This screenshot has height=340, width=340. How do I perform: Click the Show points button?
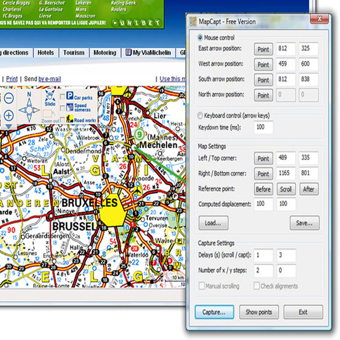click(x=259, y=312)
